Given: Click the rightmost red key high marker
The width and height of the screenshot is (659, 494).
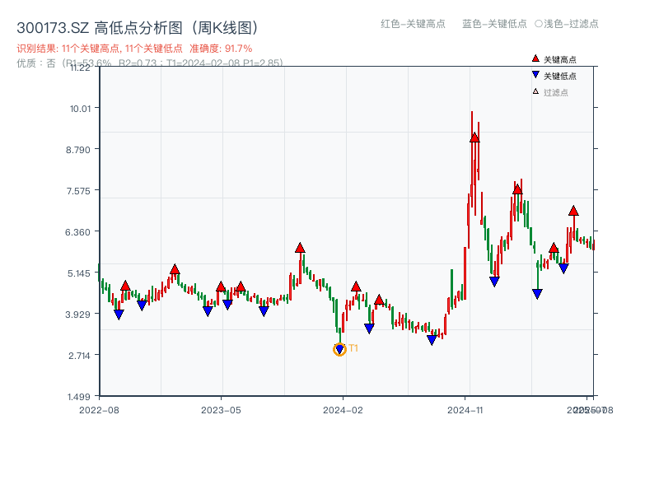Looking at the screenshot, I should tap(573, 211).
